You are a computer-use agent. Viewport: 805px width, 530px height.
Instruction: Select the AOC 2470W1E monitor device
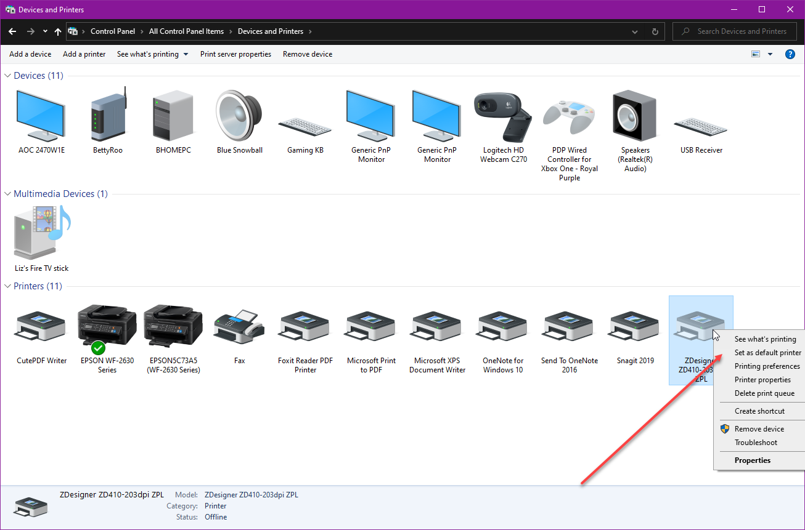41,121
